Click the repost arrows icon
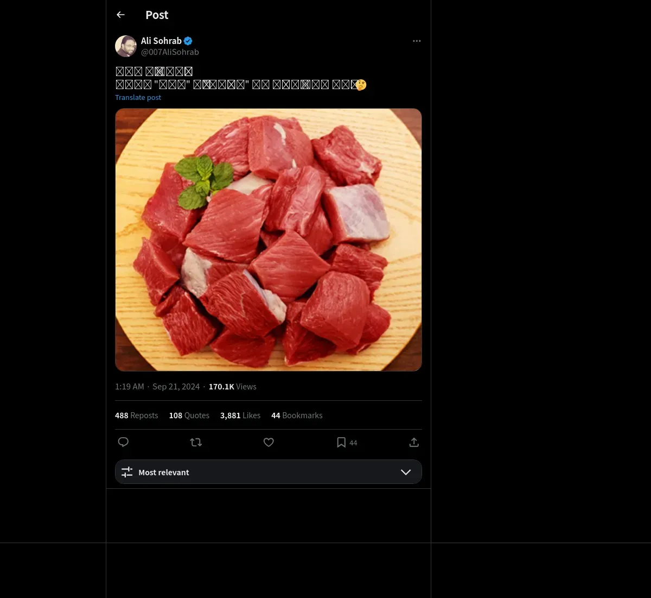This screenshot has height=598, width=651. coord(196,442)
